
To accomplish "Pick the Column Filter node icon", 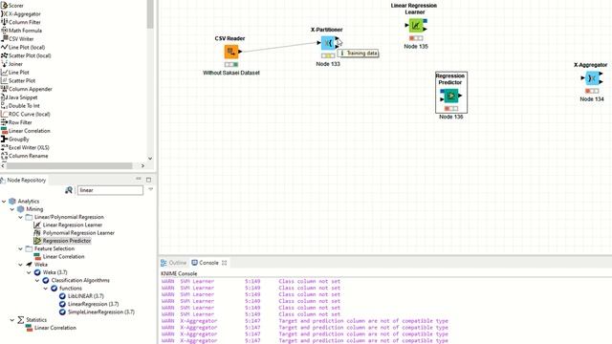I will tap(4, 22).
